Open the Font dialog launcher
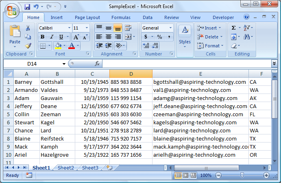The image size is (281, 183). (87, 53)
